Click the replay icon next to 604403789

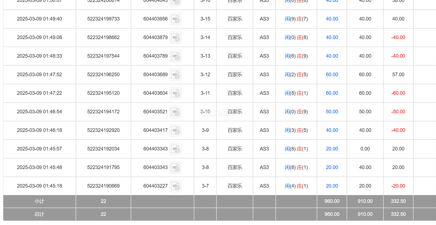click(175, 56)
